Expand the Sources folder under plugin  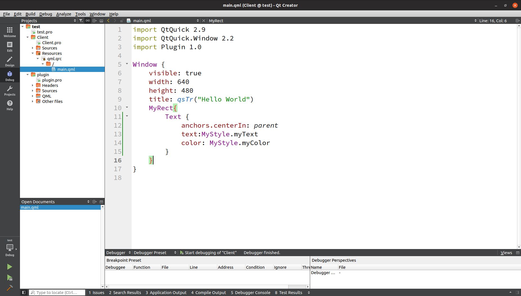[x=33, y=91]
